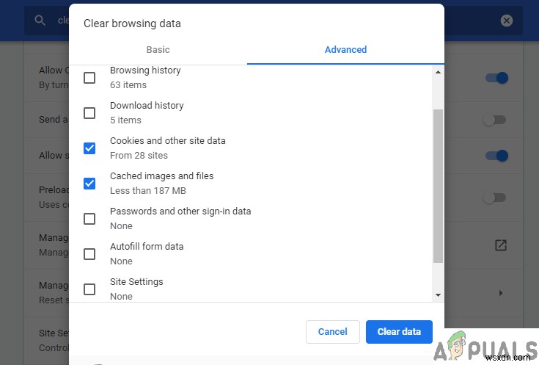Expand the right arrow chevron in settings row
Viewport: 539px width, 365px height.
501,293
